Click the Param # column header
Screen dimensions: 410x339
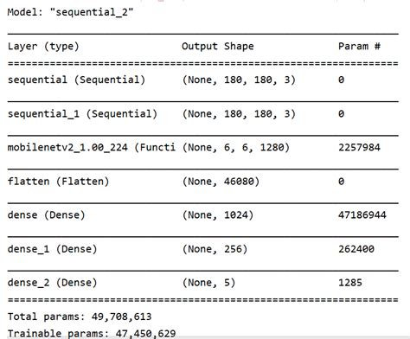[359, 46]
